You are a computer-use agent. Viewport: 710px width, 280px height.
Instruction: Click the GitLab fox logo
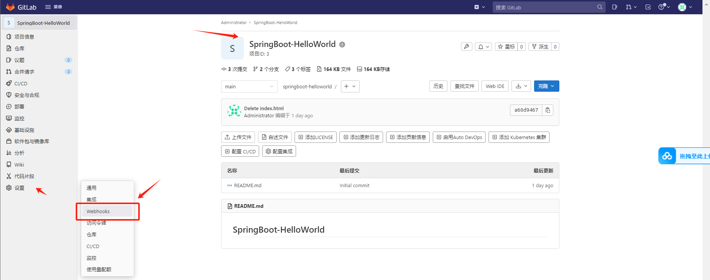pyautogui.click(x=10, y=7)
